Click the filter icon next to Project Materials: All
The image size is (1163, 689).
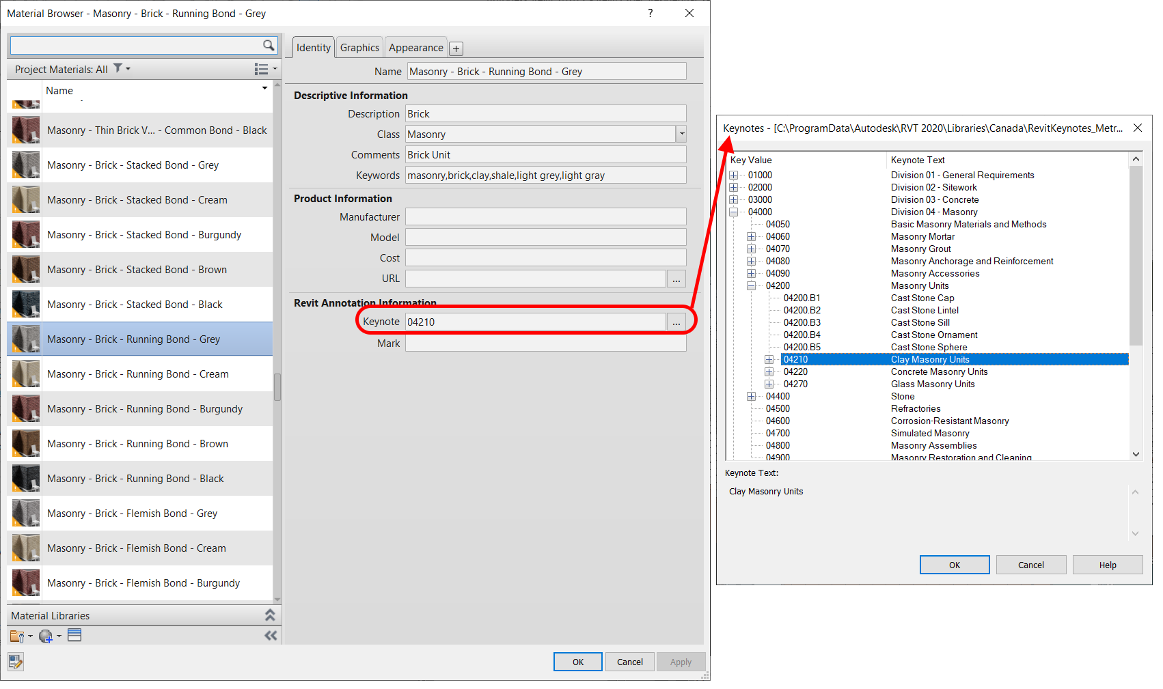tap(118, 68)
